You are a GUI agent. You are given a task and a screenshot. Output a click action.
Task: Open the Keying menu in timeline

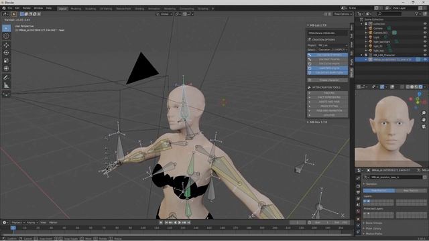pos(32,223)
